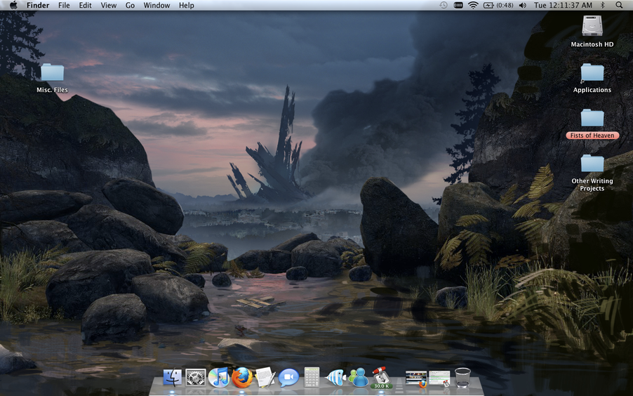The height and width of the screenshot is (396, 633).
Task: Open System Preferences gear icon in dock
Action: pos(196,378)
